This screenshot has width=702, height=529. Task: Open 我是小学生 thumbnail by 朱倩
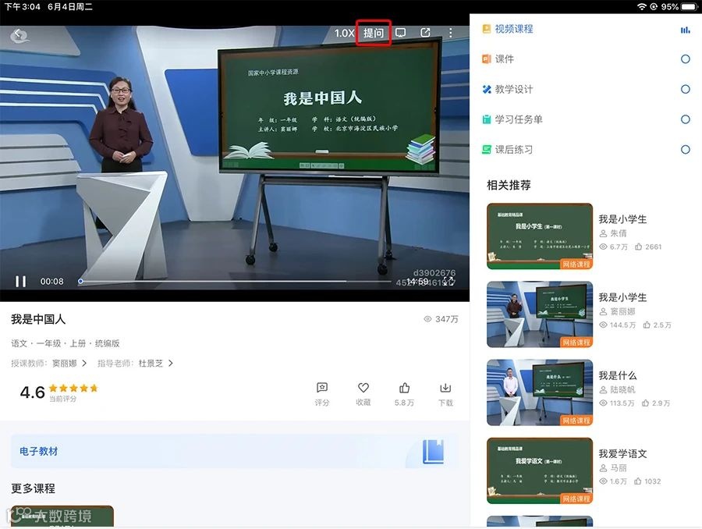click(x=540, y=236)
